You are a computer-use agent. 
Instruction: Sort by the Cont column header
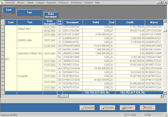pyautogui.click(x=11, y=22)
